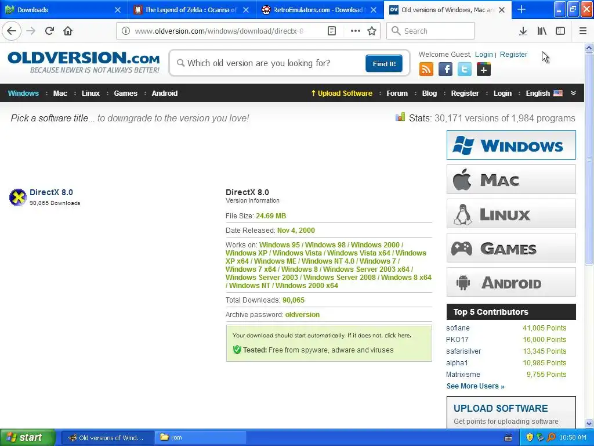The width and height of the screenshot is (594, 446).
Task: Open OldVersion's Facebook icon
Action: (445, 70)
